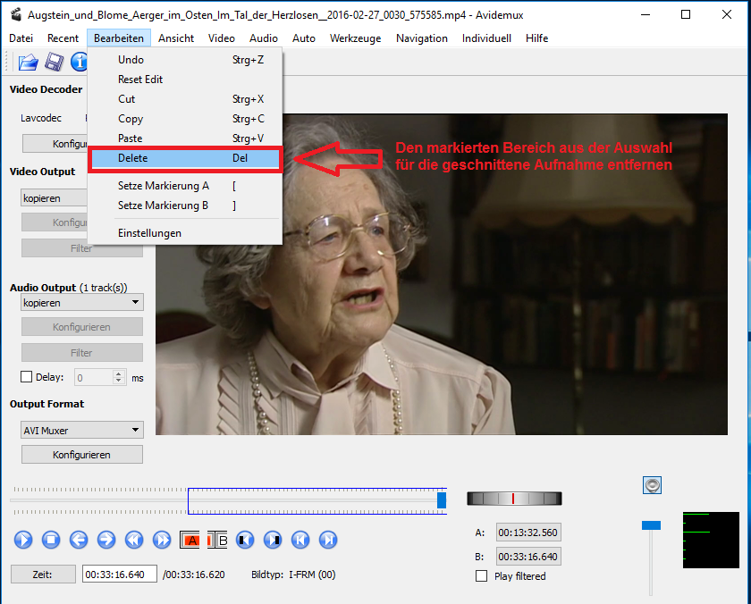Expand the AVI Muxer output format dropdown

point(81,430)
